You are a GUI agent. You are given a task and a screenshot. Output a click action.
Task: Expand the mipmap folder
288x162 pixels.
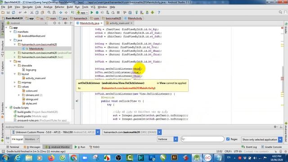(x=15, y=82)
